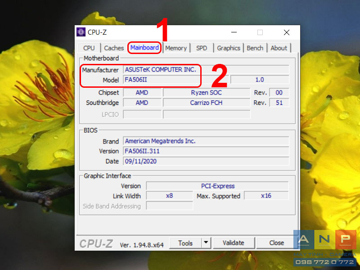Click the chipset Rev. value 00

[x=279, y=93]
